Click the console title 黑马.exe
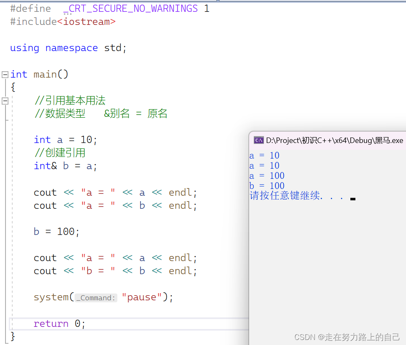406x345 pixels. (334, 140)
